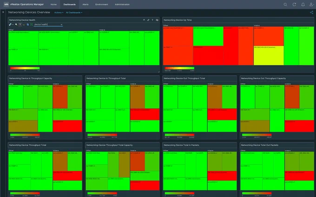Screen dimensions: 316x197
Task: Select the bright red cell in Total In Packets treemap
Action: point(222,176)
